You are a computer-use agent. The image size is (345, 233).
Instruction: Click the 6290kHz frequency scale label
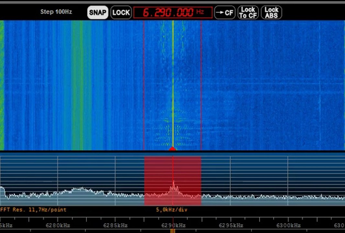(173, 225)
